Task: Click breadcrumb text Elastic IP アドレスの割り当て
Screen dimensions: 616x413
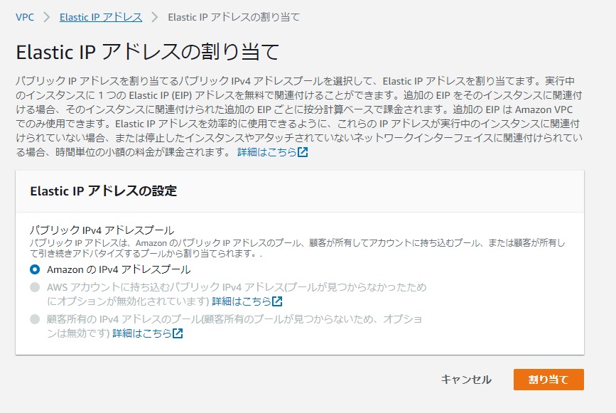Action: (234, 17)
